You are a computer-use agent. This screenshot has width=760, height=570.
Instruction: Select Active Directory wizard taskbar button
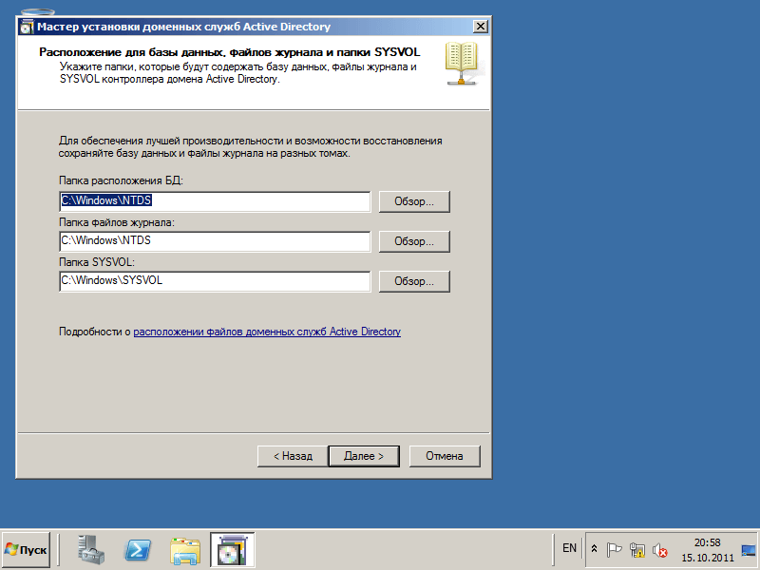(233, 550)
